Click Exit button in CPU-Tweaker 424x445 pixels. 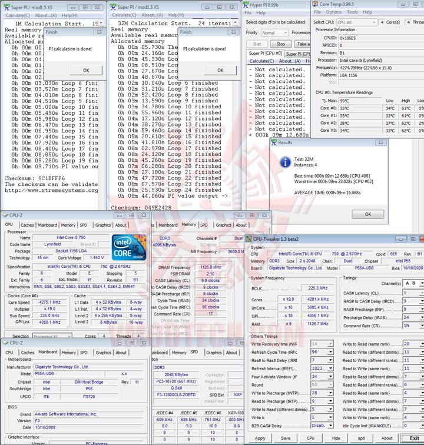[414, 438]
